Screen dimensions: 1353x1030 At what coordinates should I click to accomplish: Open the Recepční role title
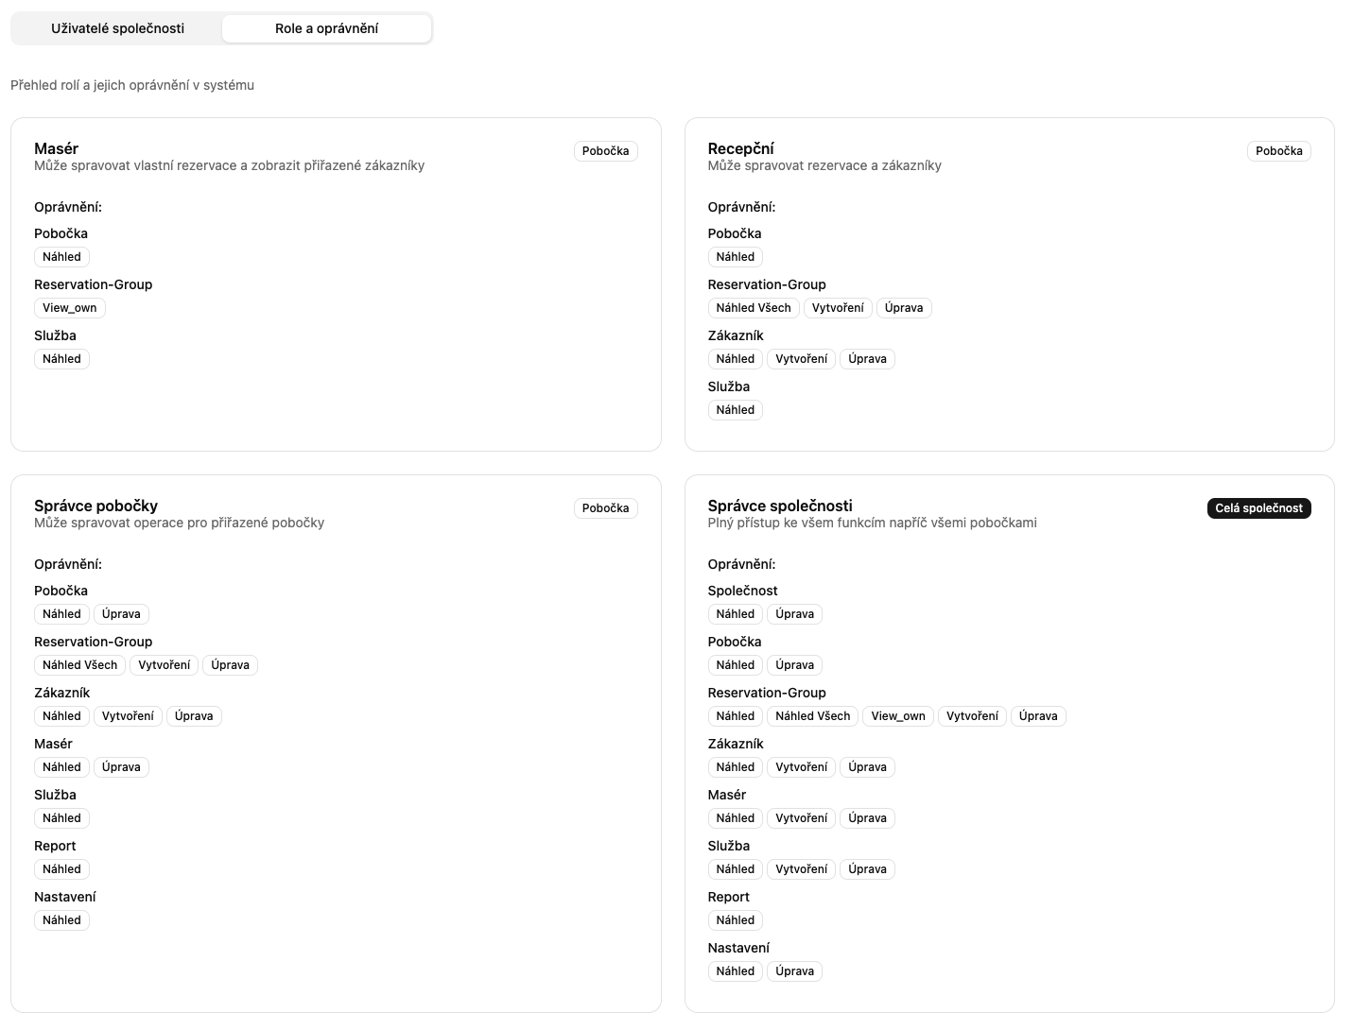[x=740, y=148]
